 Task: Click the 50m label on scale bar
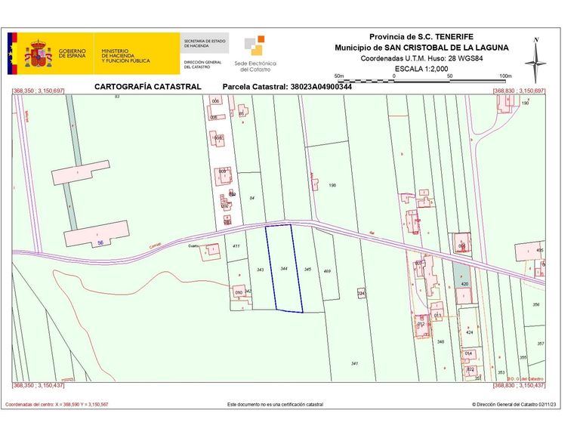[x=339, y=76]
